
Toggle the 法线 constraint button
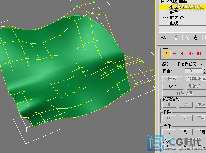[201, 105]
